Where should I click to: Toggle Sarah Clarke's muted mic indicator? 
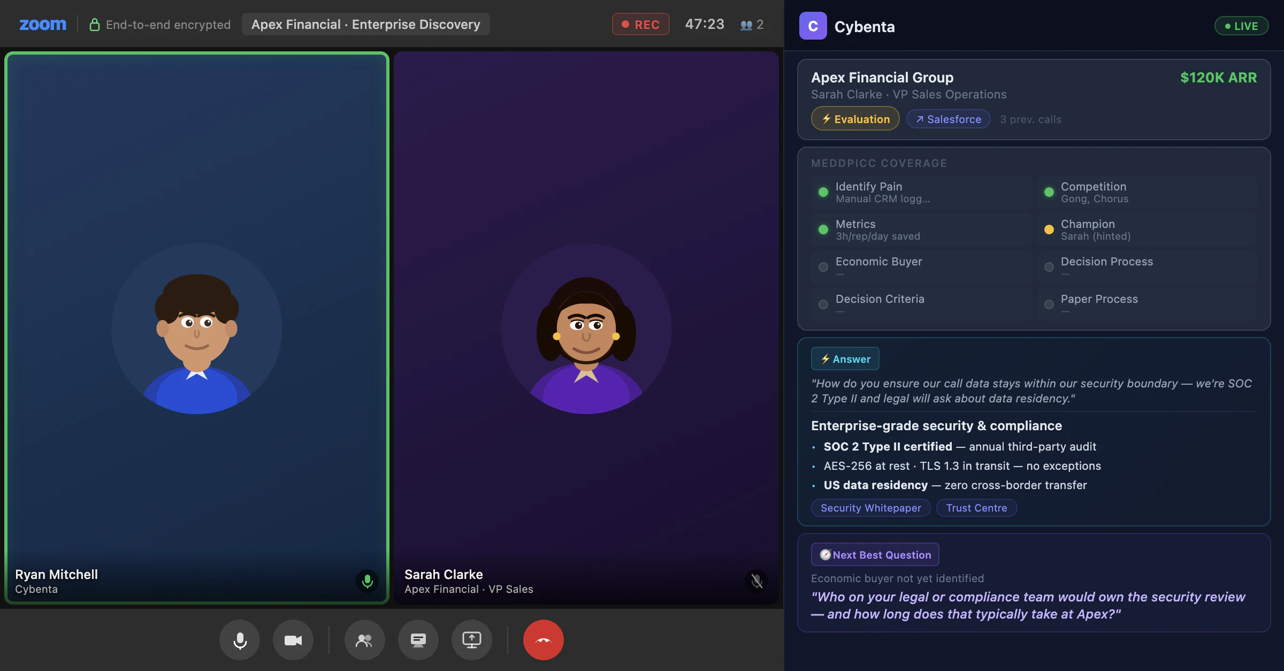click(x=756, y=581)
